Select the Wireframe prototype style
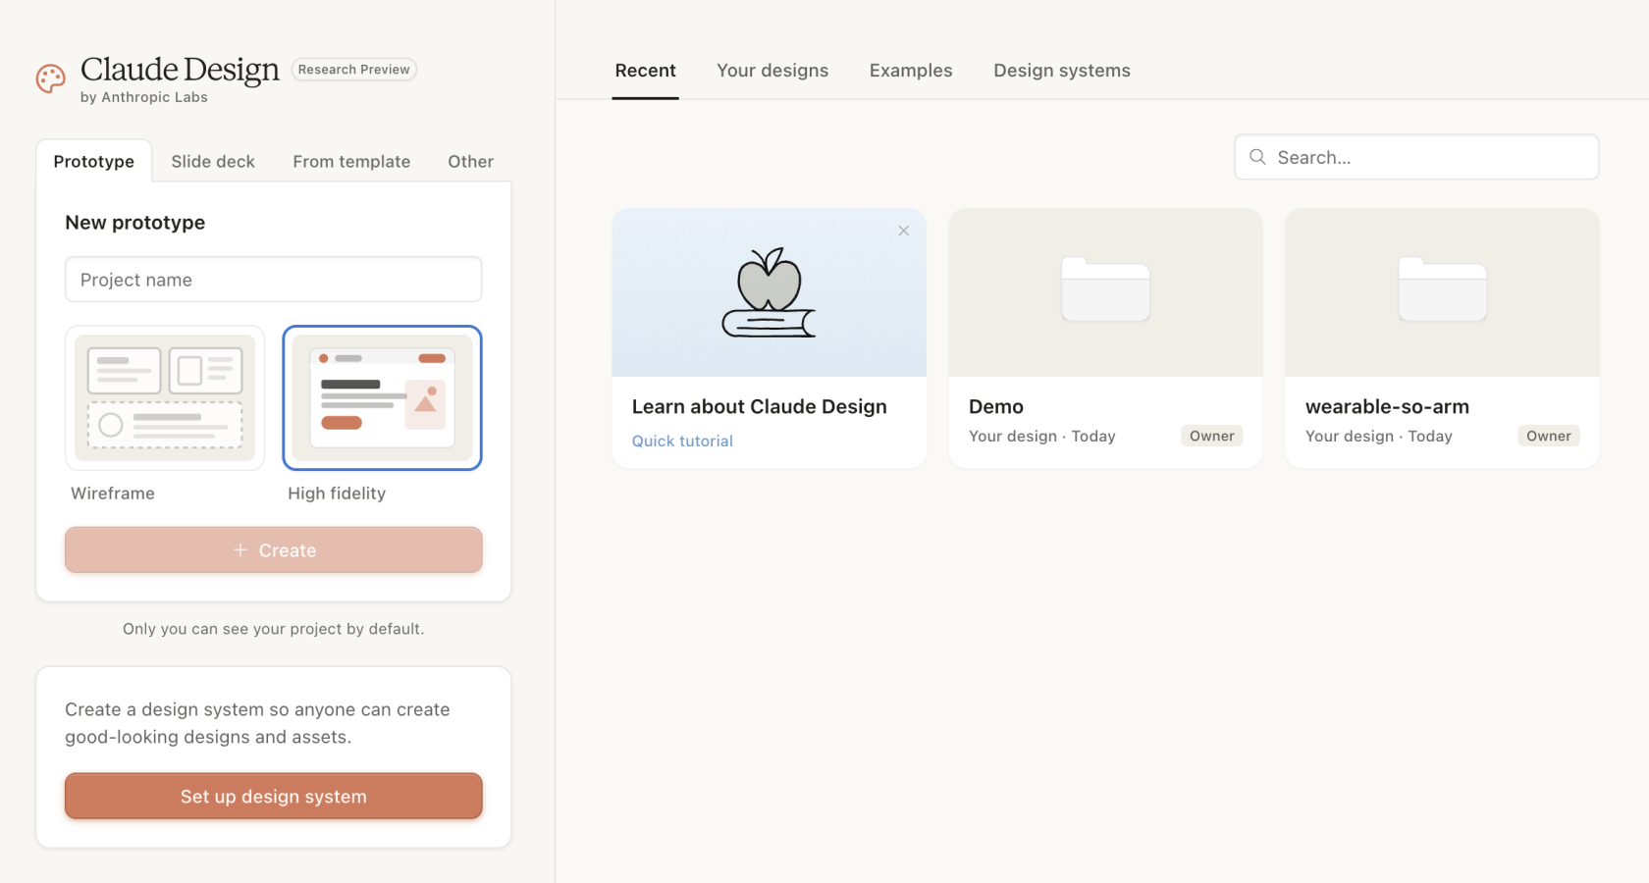 click(x=165, y=398)
